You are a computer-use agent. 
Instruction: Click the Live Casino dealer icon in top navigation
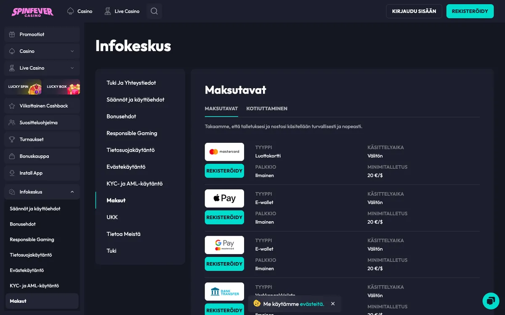[x=108, y=11]
